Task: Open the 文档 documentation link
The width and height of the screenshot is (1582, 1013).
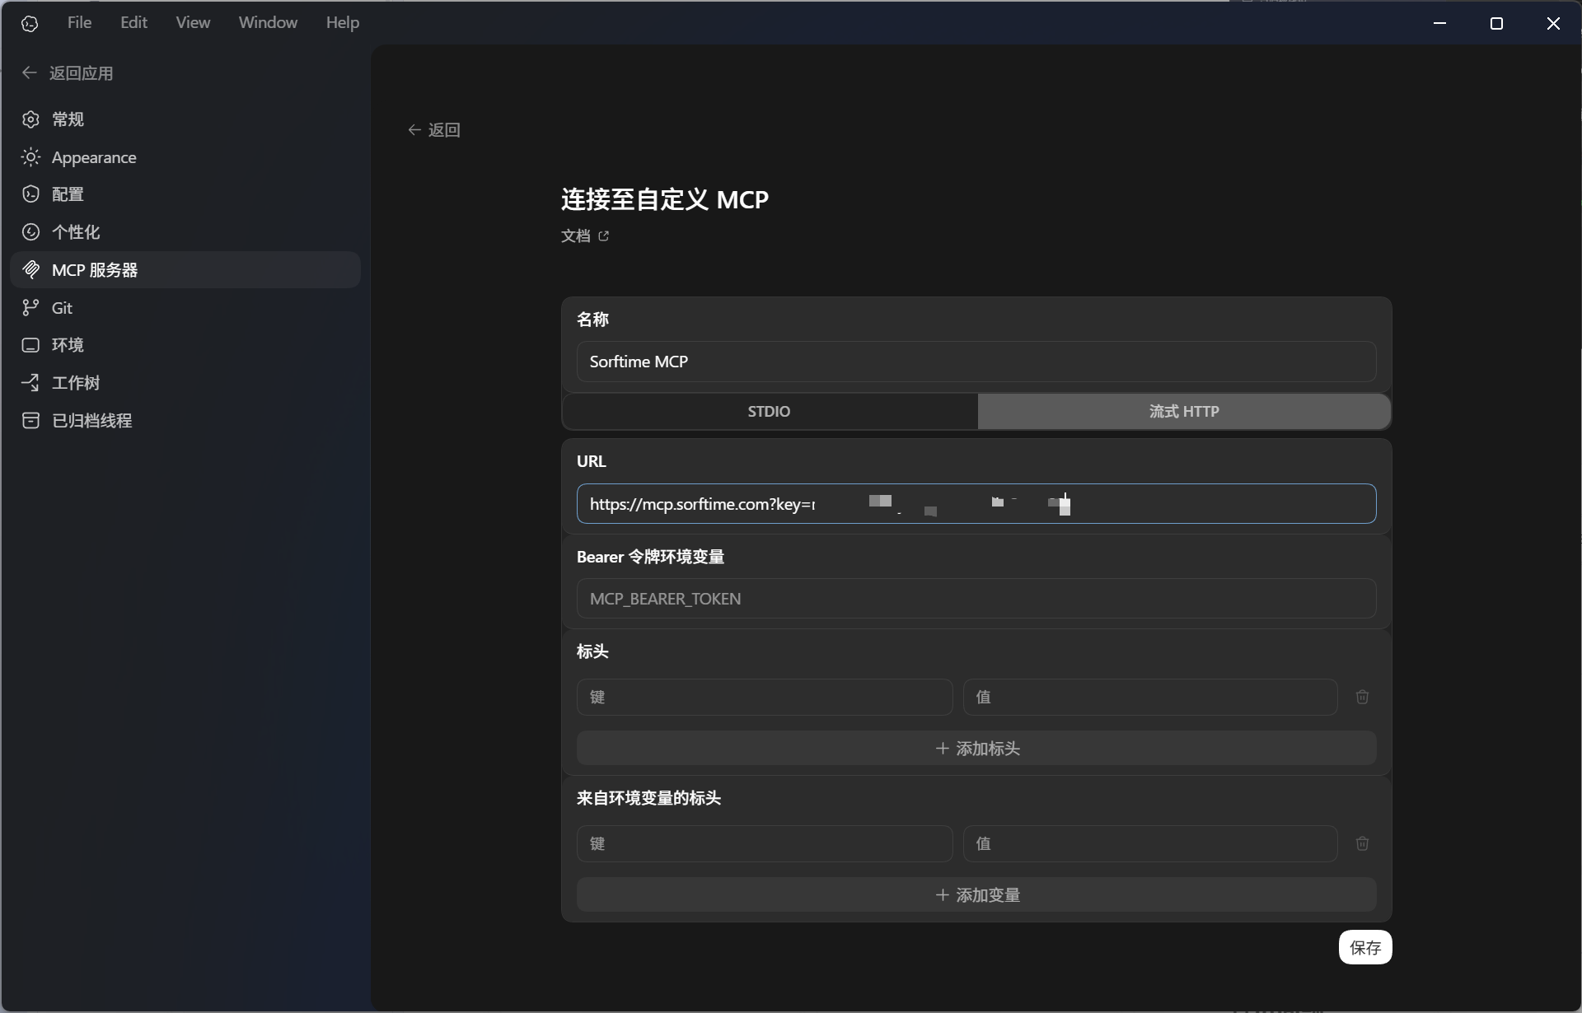Action: [585, 236]
